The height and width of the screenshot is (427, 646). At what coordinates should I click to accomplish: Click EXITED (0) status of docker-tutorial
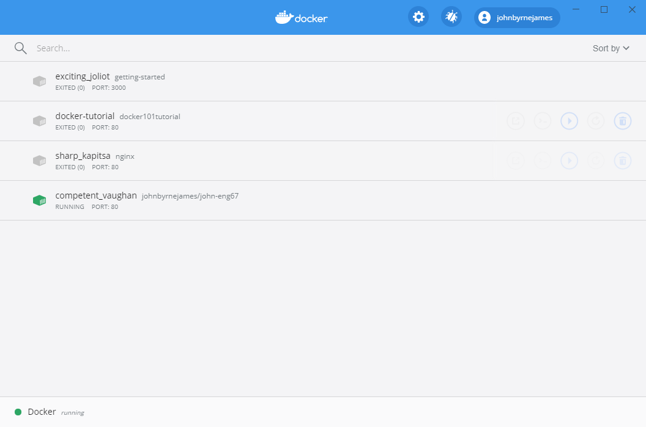(70, 128)
